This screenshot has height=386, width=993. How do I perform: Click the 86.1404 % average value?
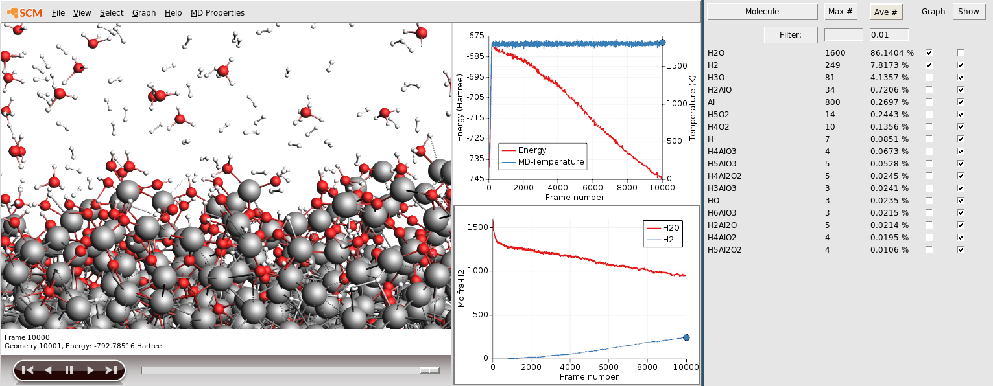[892, 53]
